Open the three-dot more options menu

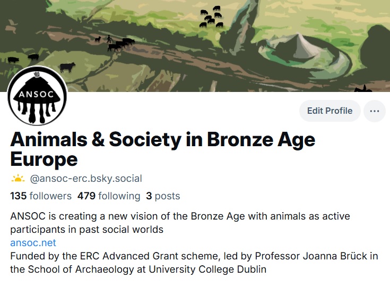pos(374,111)
